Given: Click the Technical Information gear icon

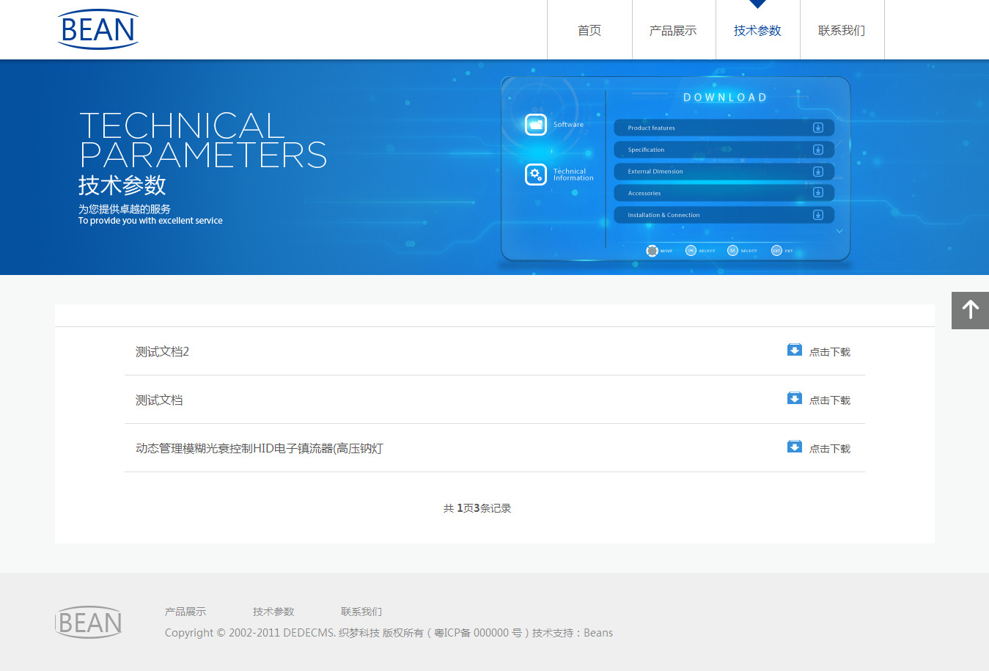Looking at the screenshot, I should 536,175.
